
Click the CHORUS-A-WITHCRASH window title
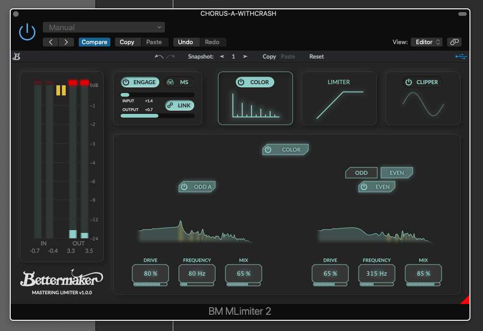coord(238,13)
